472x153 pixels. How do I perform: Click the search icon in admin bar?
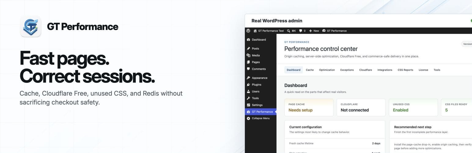tap(289, 31)
